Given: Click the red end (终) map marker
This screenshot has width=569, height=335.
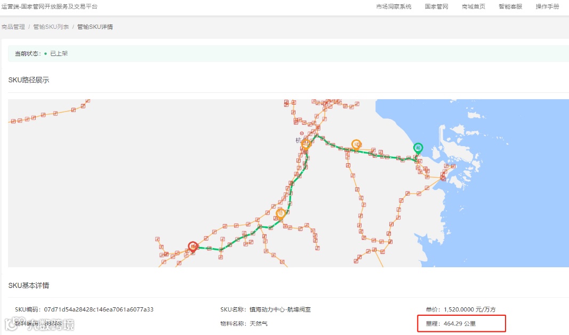Looking at the screenshot, I should pos(193,247).
